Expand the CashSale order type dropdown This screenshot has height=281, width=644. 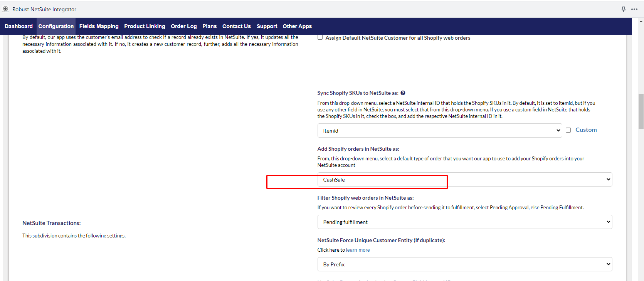click(465, 180)
